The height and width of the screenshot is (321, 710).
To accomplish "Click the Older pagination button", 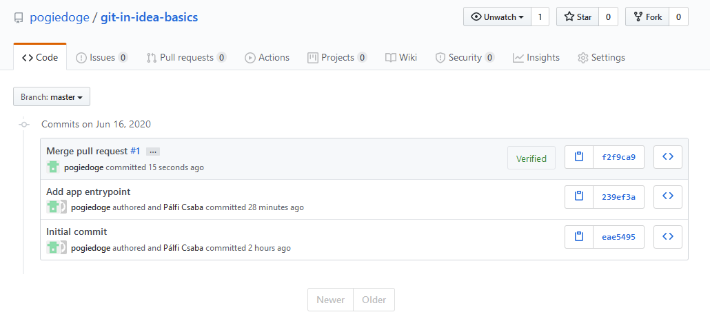I will [x=374, y=300].
